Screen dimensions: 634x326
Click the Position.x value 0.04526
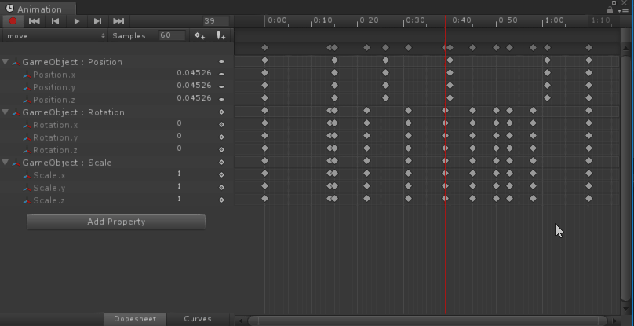(194, 73)
